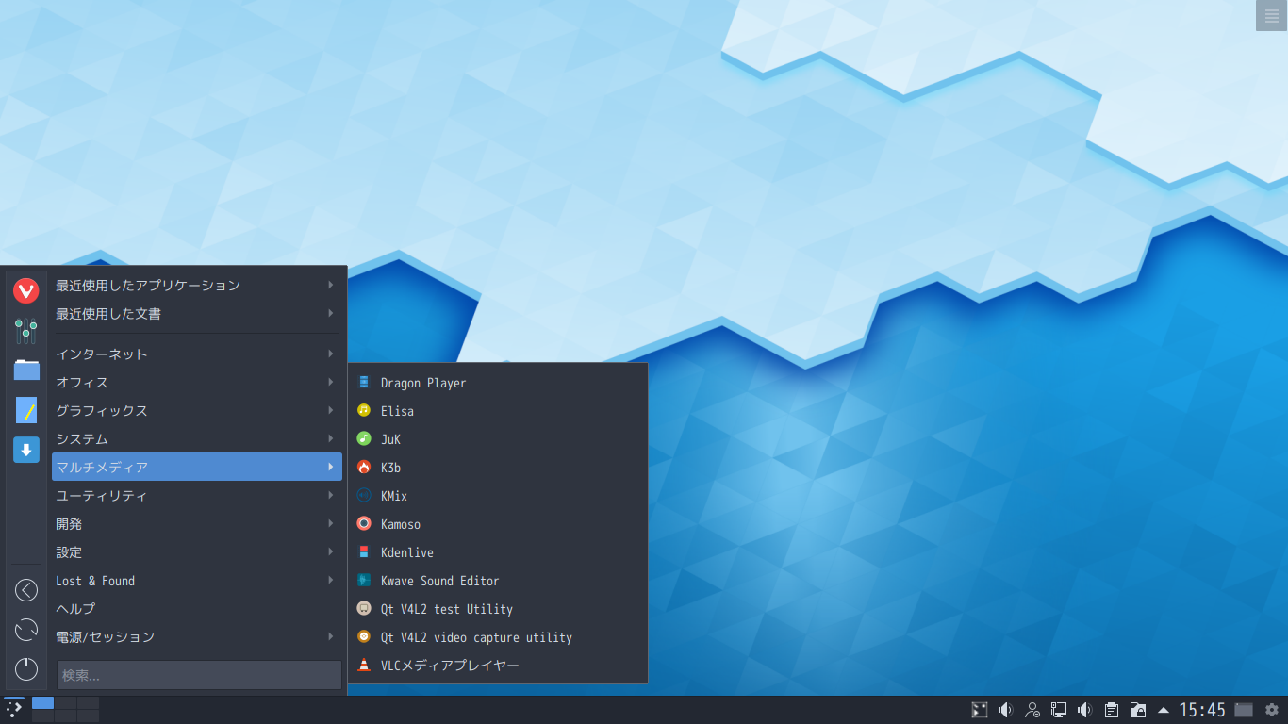Expand the 最近使用したアプリケーション submenu arrow

[331, 285]
